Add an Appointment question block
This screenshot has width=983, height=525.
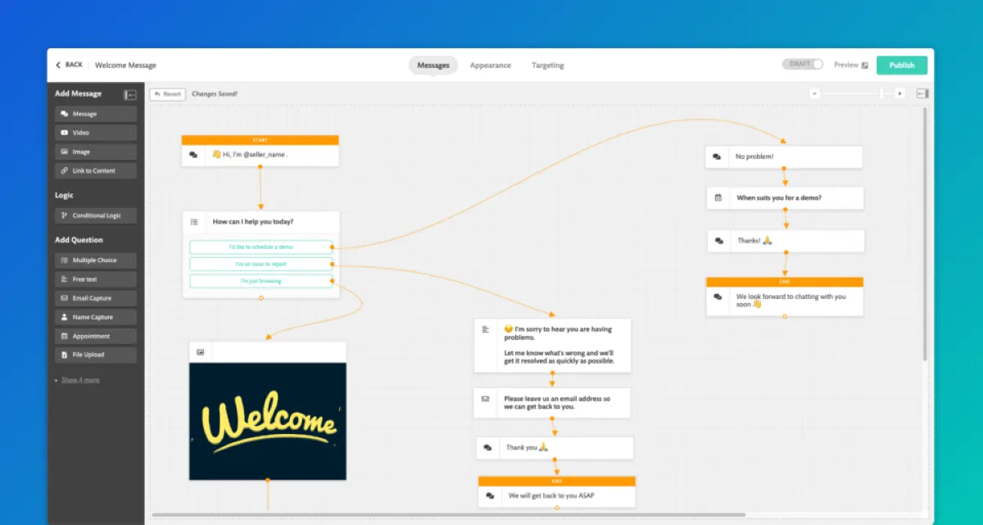[x=96, y=336]
